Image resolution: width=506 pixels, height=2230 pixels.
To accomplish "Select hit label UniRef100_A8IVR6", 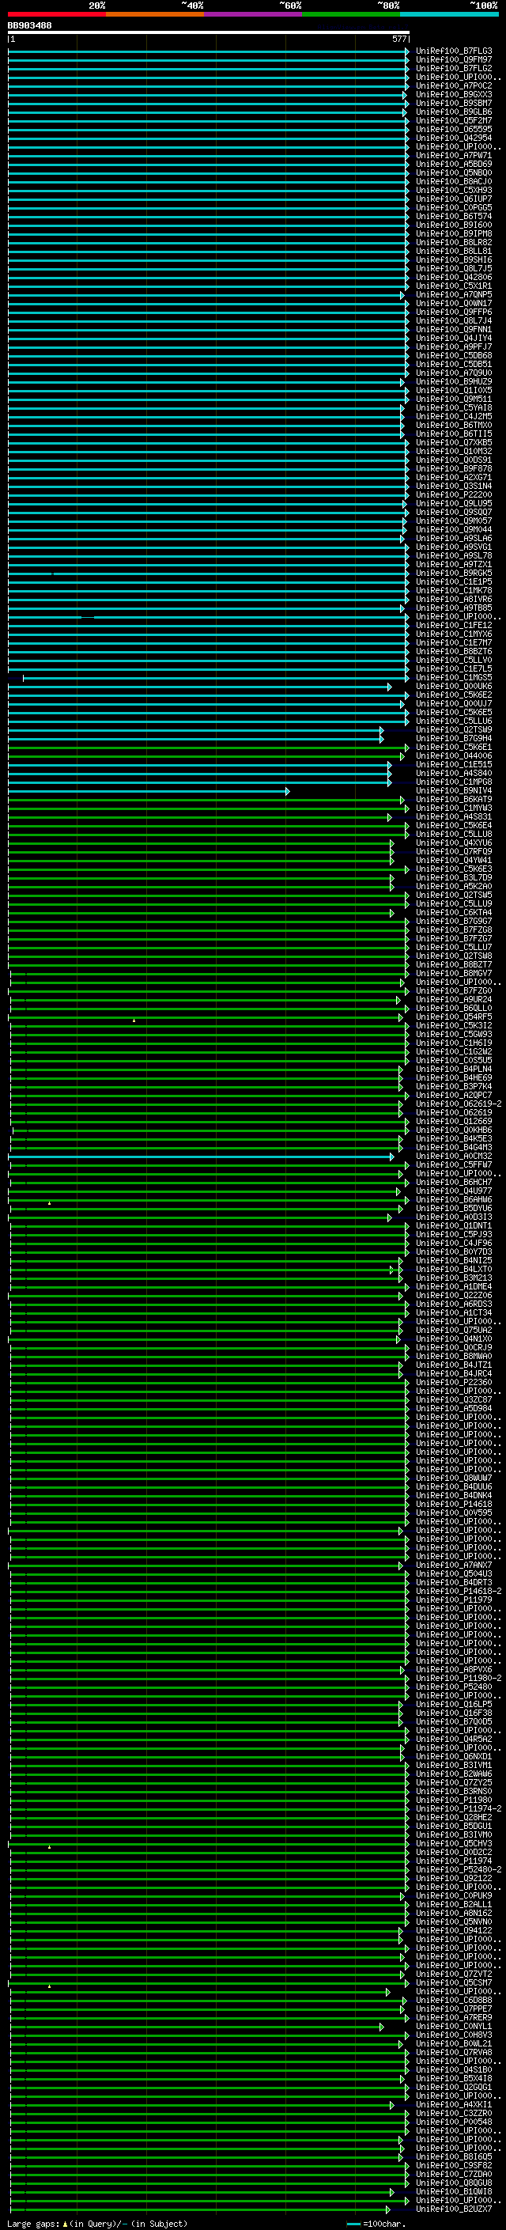I will point(454,600).
